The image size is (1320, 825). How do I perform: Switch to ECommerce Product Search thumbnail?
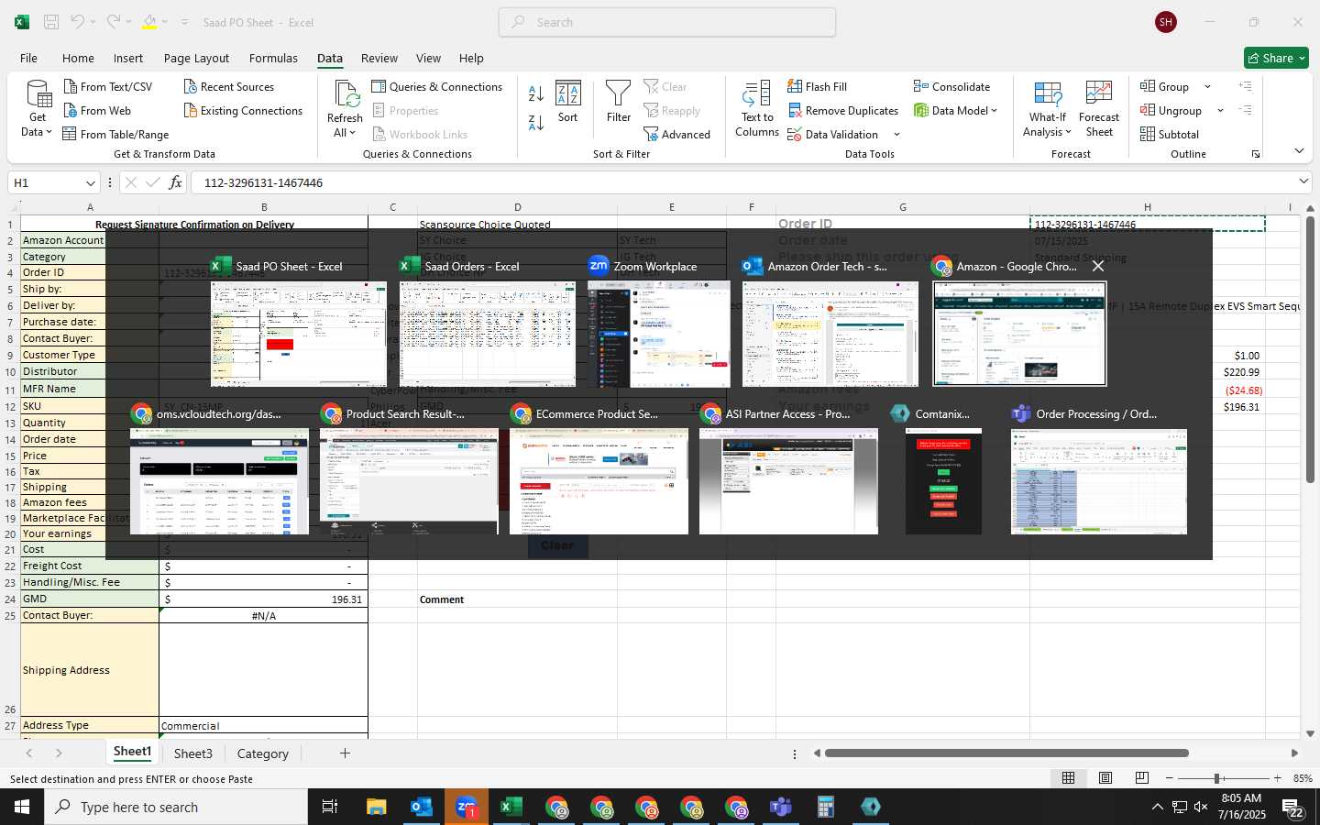click(599, 481)
